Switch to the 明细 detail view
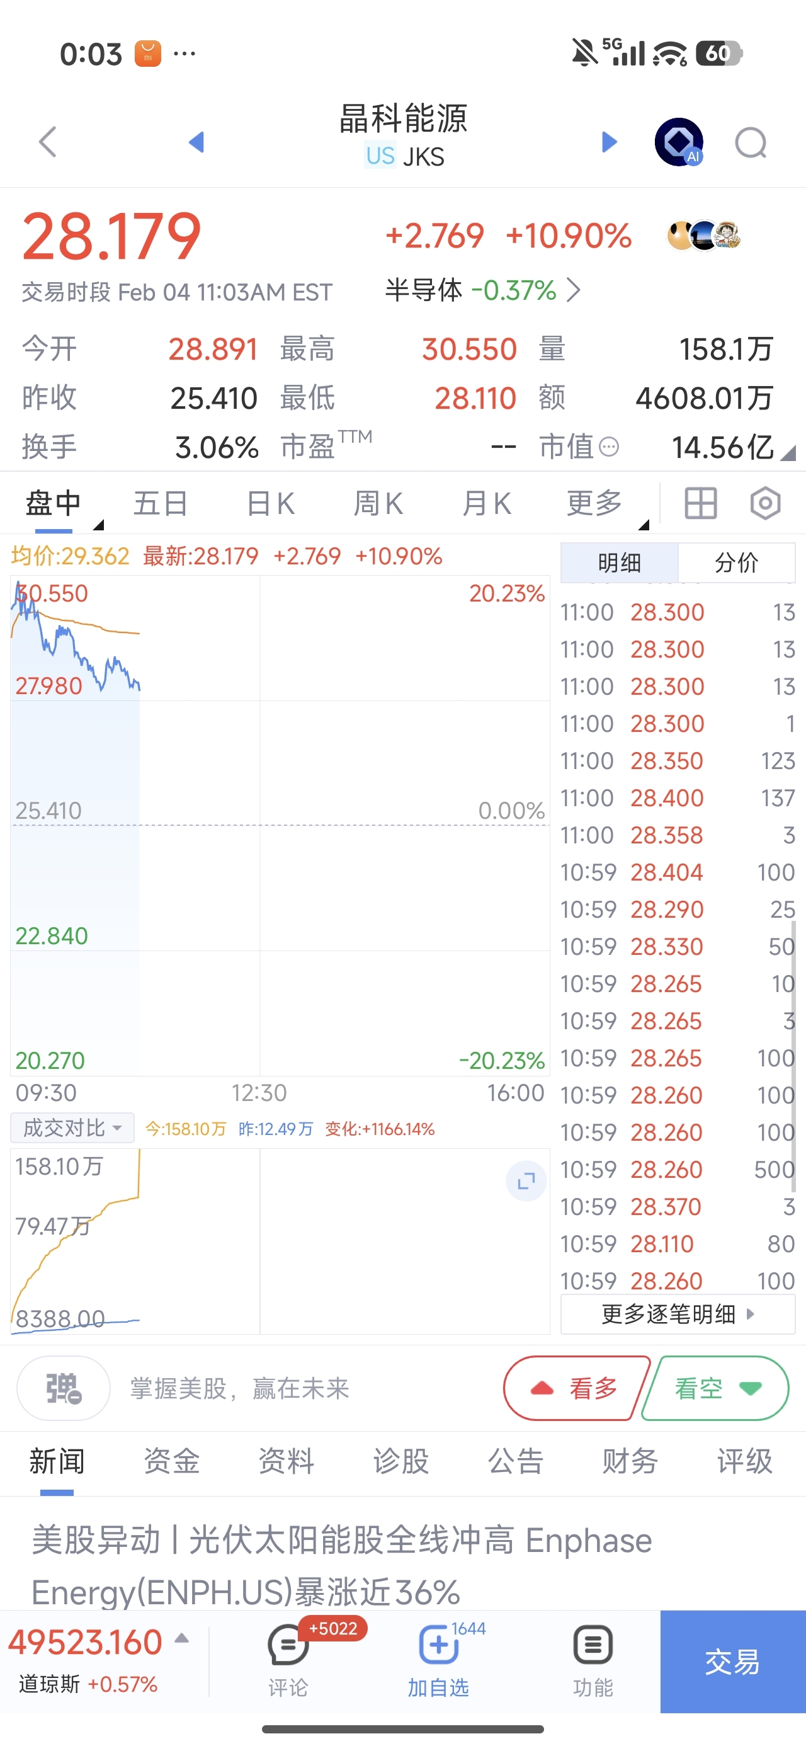Screen dimensions: 806x1746 619,562
